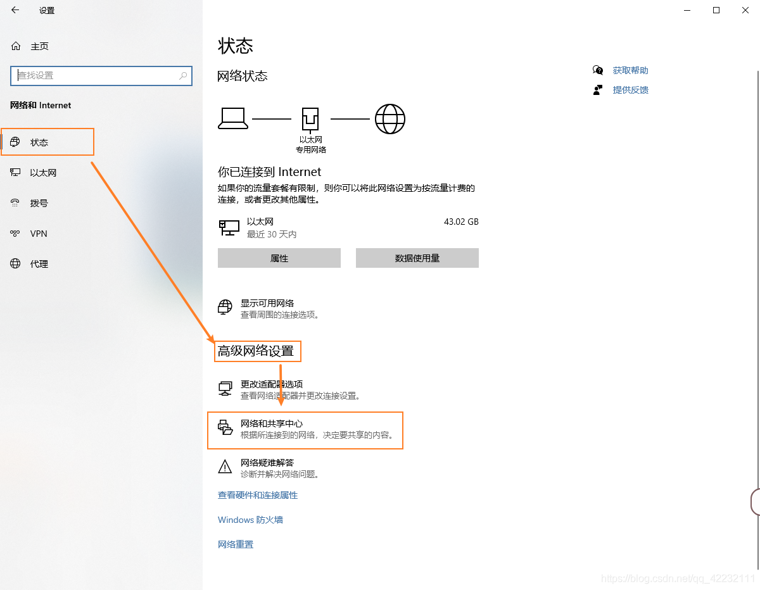Click the Ethernet jack icon in the diagram
This screenshot has height=590, width=760.
[310, 119]
